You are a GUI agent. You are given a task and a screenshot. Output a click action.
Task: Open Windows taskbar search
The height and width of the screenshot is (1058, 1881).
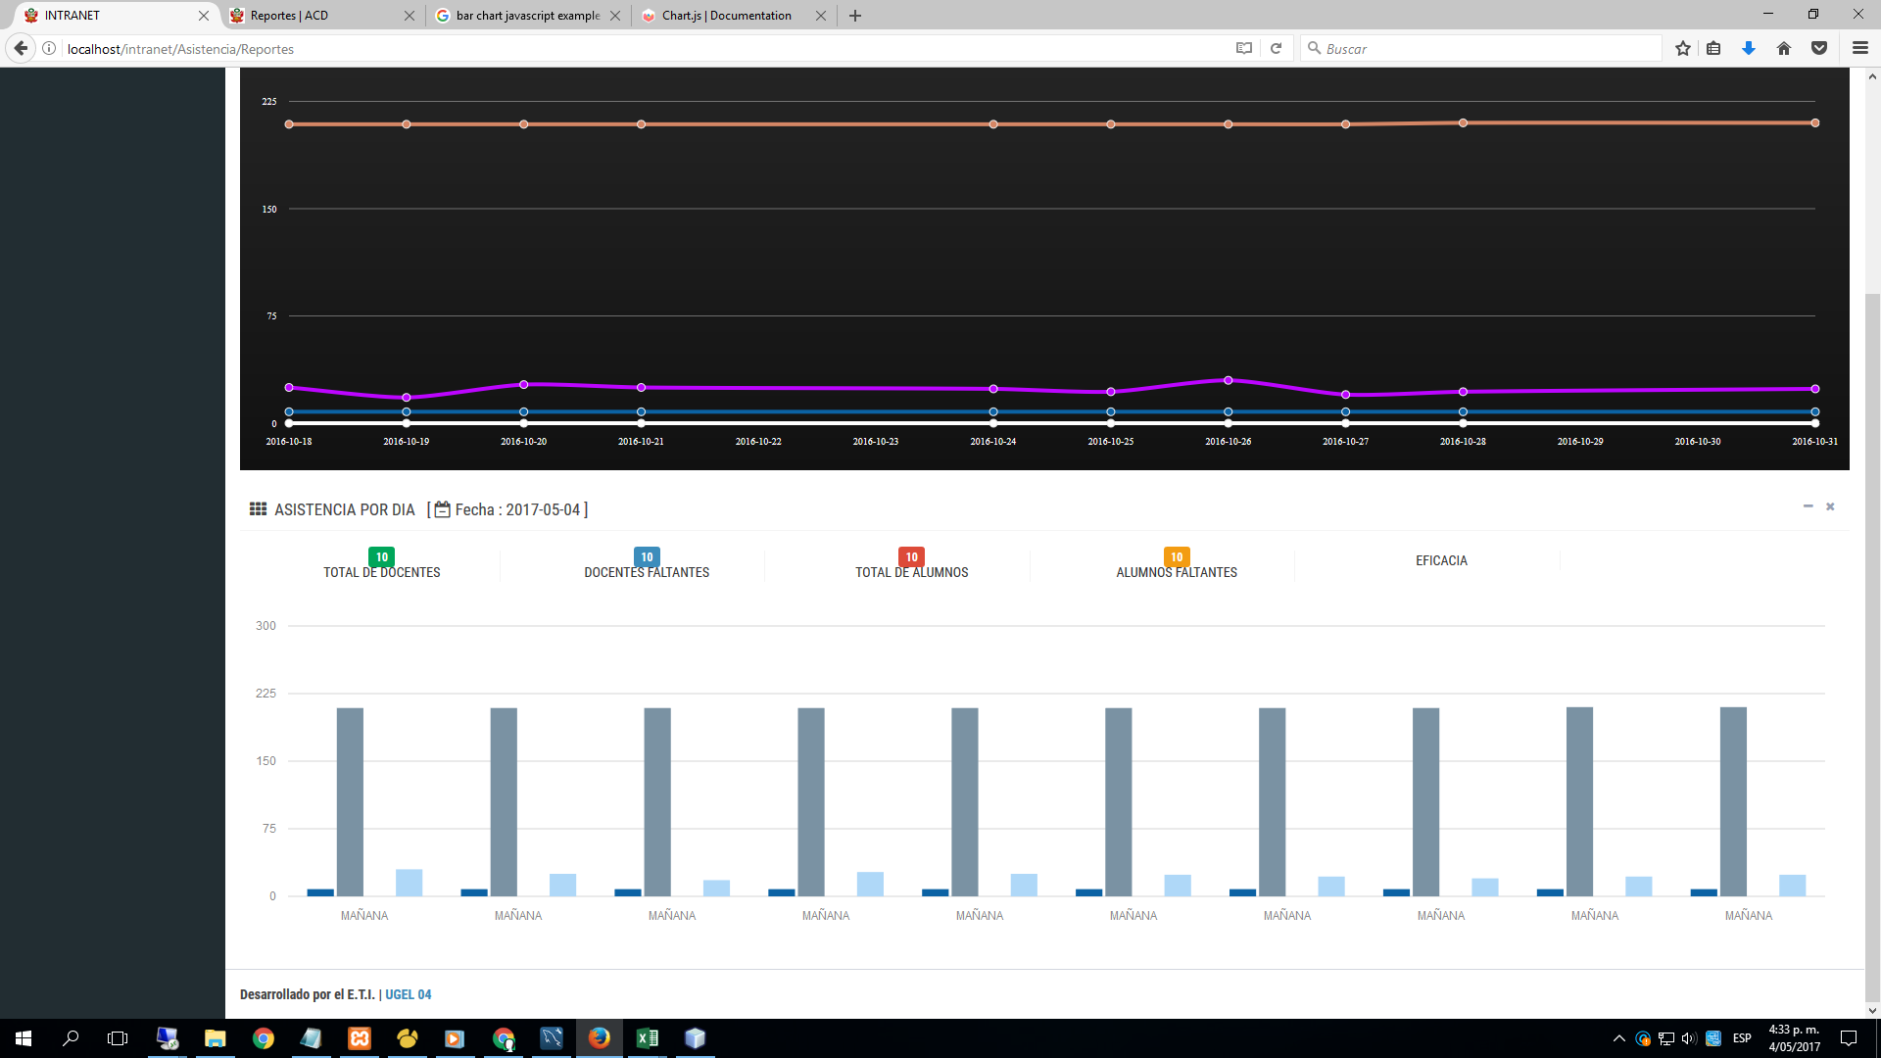tap(71, 1038)
